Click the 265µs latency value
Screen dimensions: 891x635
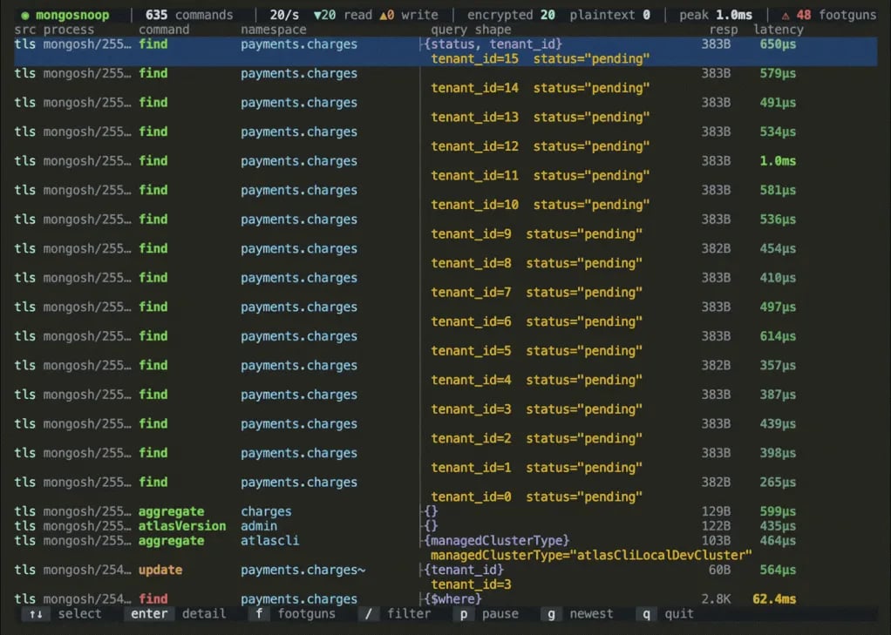point(778,483)
